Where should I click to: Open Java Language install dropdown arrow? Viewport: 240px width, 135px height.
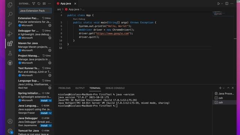[x=50, y=113]
